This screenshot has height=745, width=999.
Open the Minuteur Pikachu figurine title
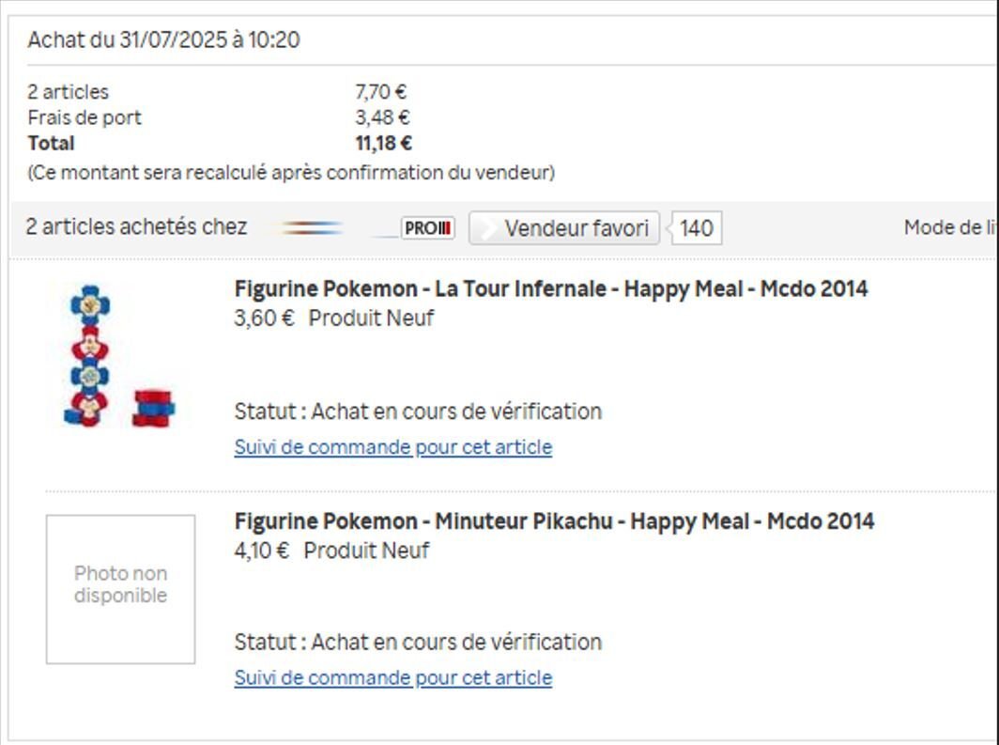click(x=554, y=520)
